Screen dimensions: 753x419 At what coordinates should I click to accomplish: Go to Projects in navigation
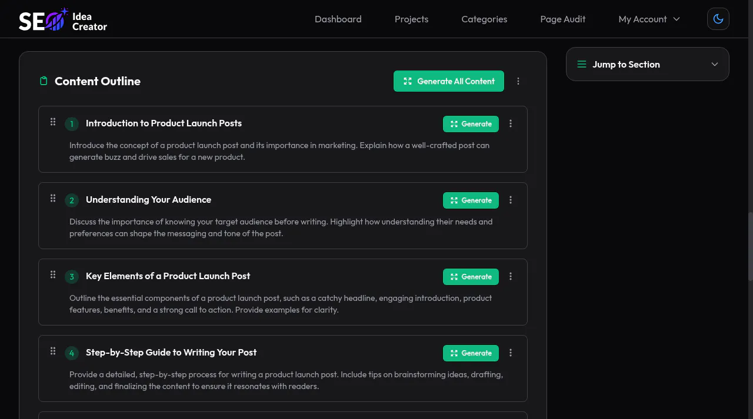[411, 19]
